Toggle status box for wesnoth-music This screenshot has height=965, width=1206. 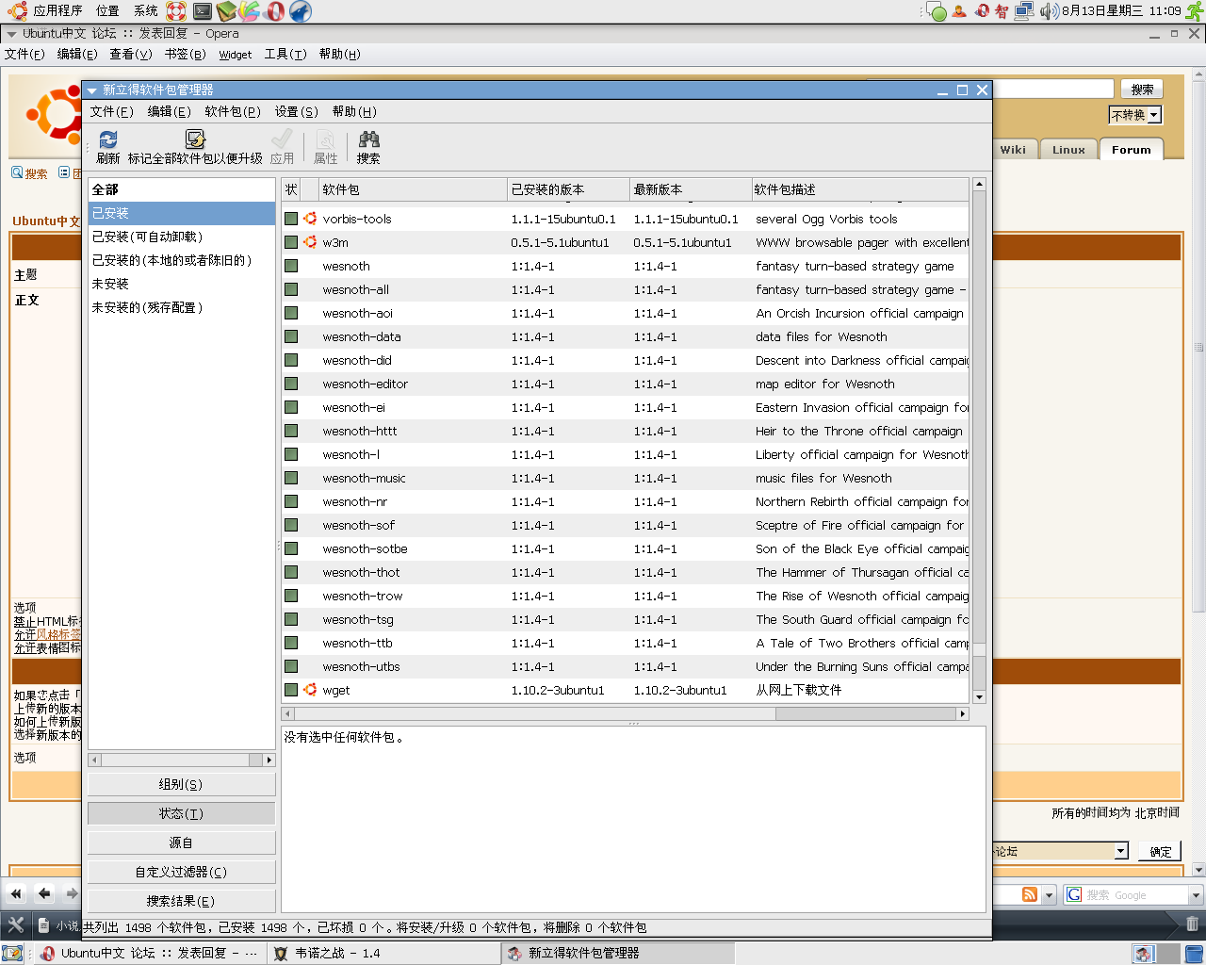point(291,478)
